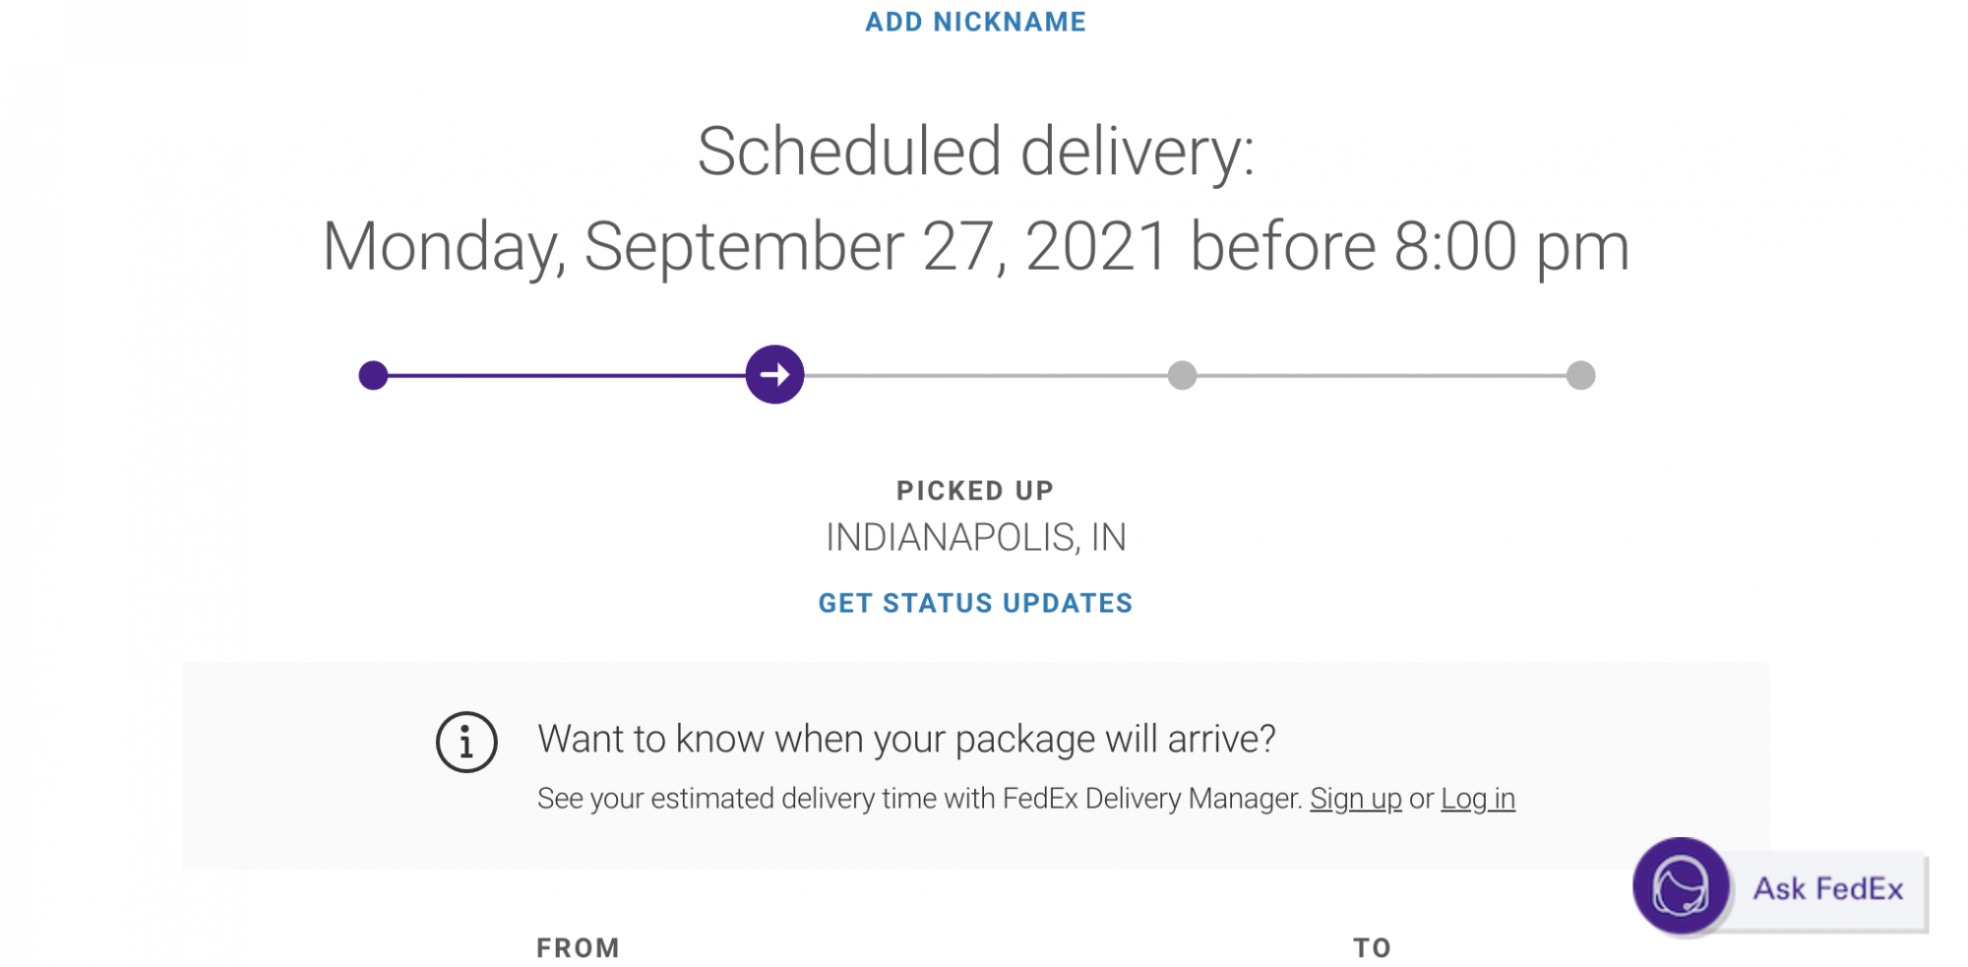Click the INDIANAPOLIS, IN location text
1968x967 pixels.
[975, 538]
